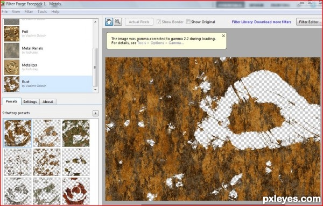Click filter list scroll up arrow

pos(95,22)
